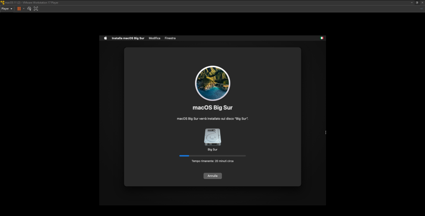Click the 'Tempo rimanente: 20 minuti circa' text
This screenshot has width=425, height=216.
point(212,161)
